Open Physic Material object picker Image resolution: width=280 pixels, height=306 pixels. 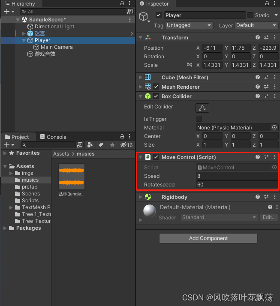point(274,127)
